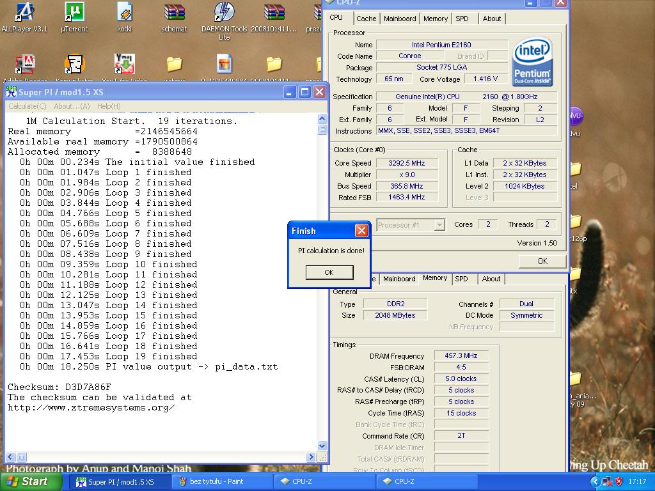Click the Code Name value Conroe
The width and height of the screenshot is (655, 491).
[x=410, y=56]
